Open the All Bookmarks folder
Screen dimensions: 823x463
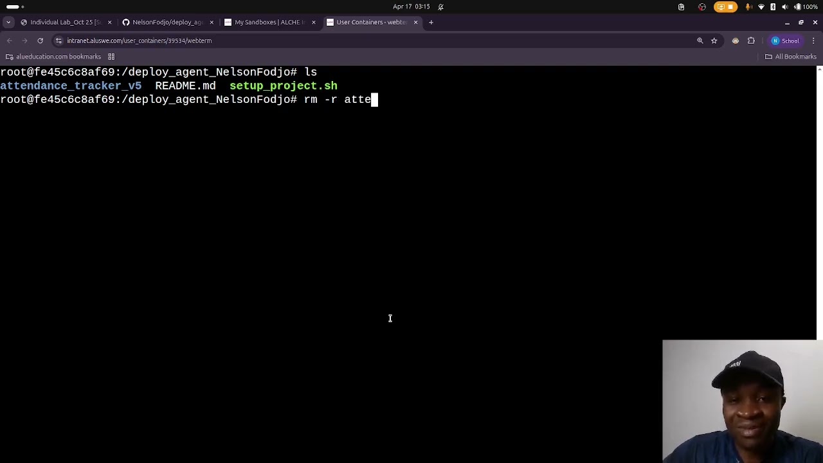coord(790,57)
